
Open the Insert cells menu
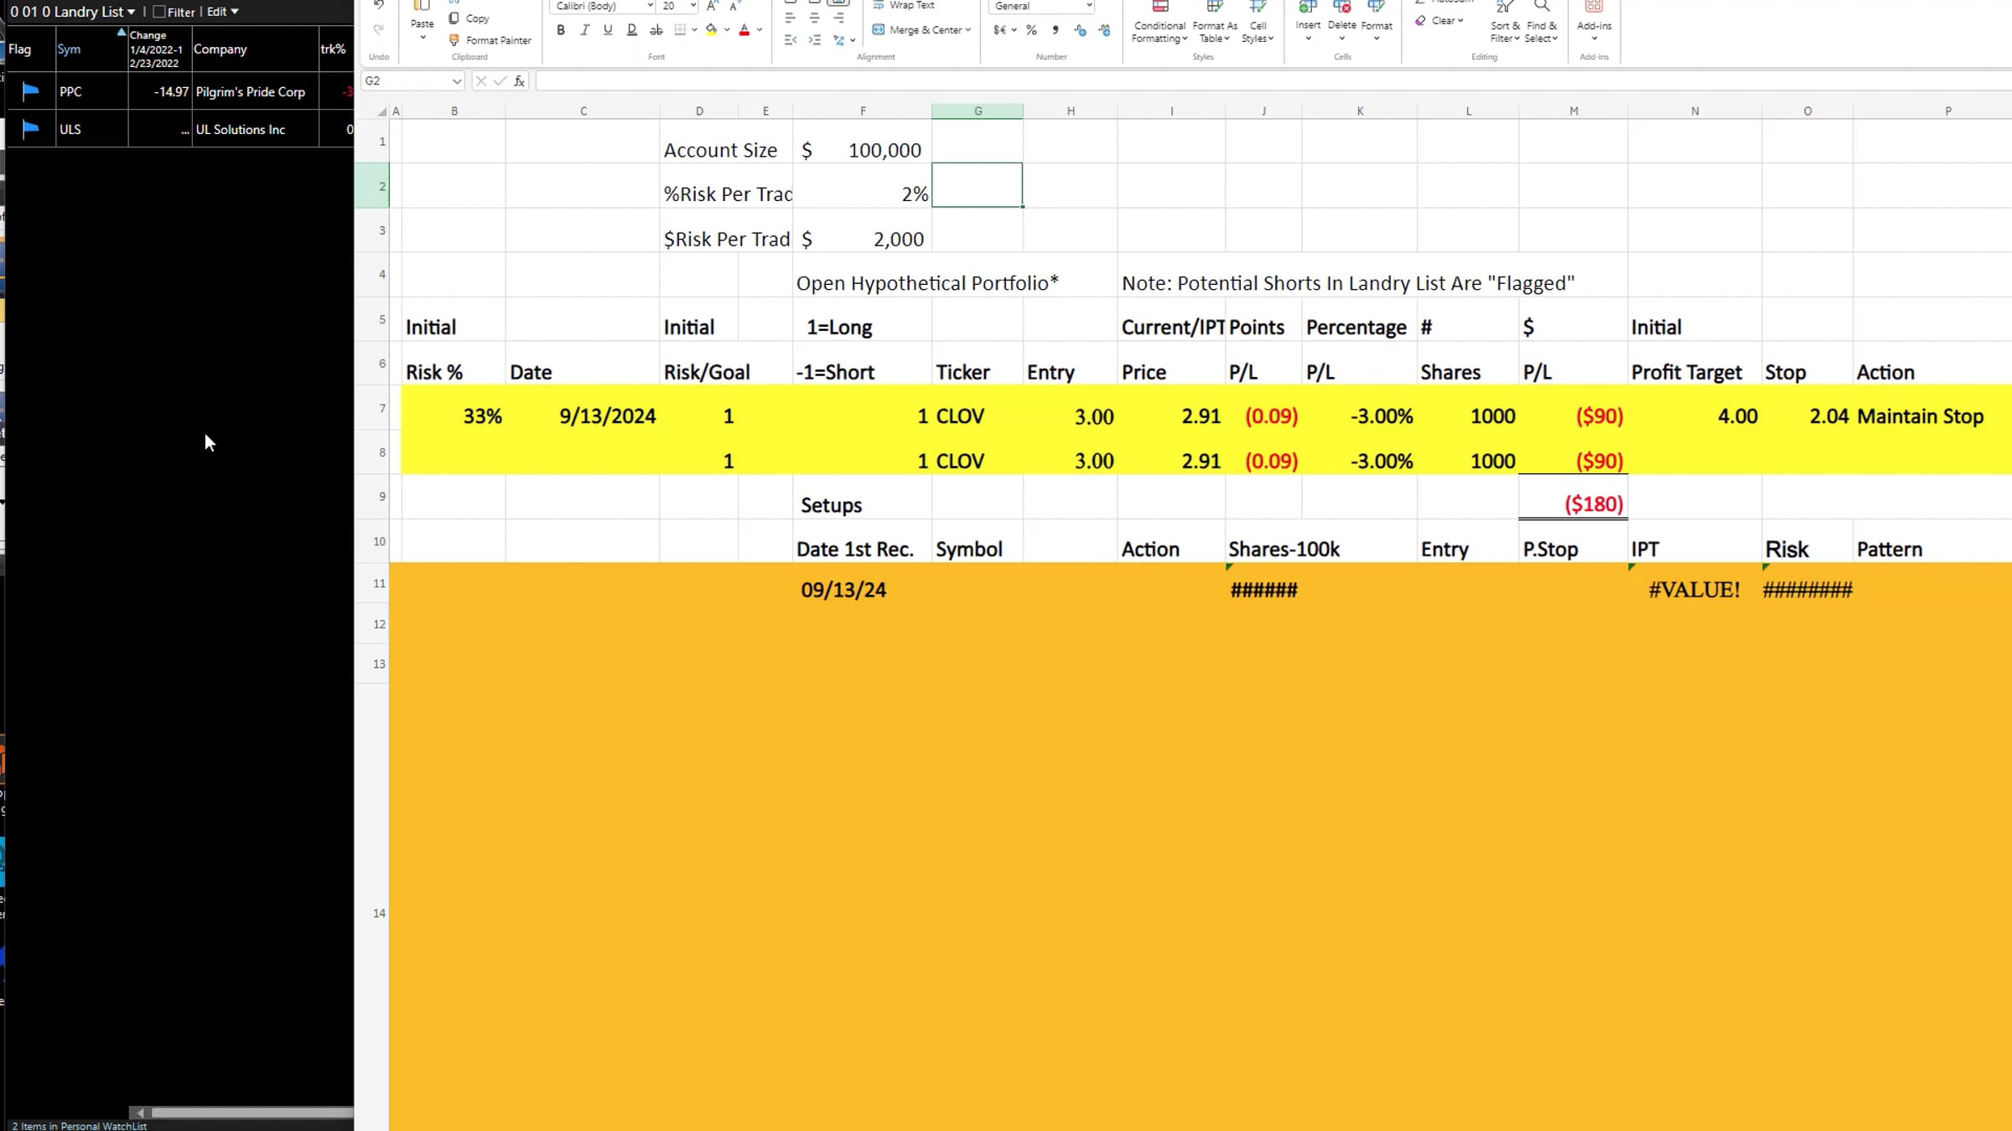(x=1308, y=22)
